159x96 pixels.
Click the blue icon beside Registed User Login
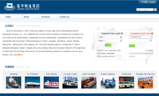[122, 33]
